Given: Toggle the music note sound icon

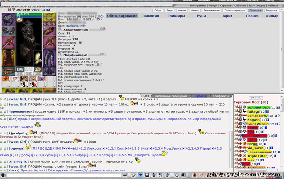Looking at the screenshot, I should pyautogui.click(x=167, y=175).
